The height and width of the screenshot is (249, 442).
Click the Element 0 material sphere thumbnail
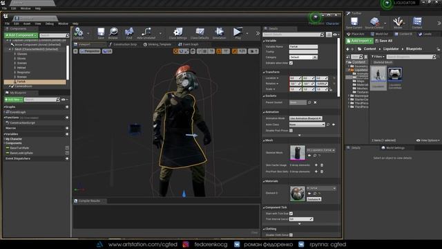(298, 194)
